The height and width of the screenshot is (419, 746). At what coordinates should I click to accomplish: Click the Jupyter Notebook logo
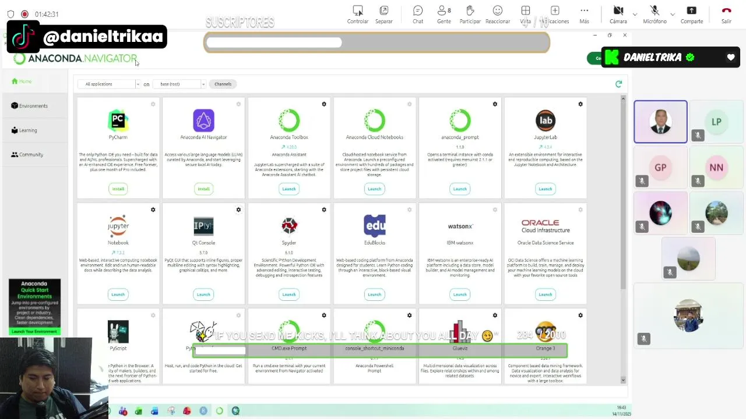pyautogui.click(x=118, y=226)
